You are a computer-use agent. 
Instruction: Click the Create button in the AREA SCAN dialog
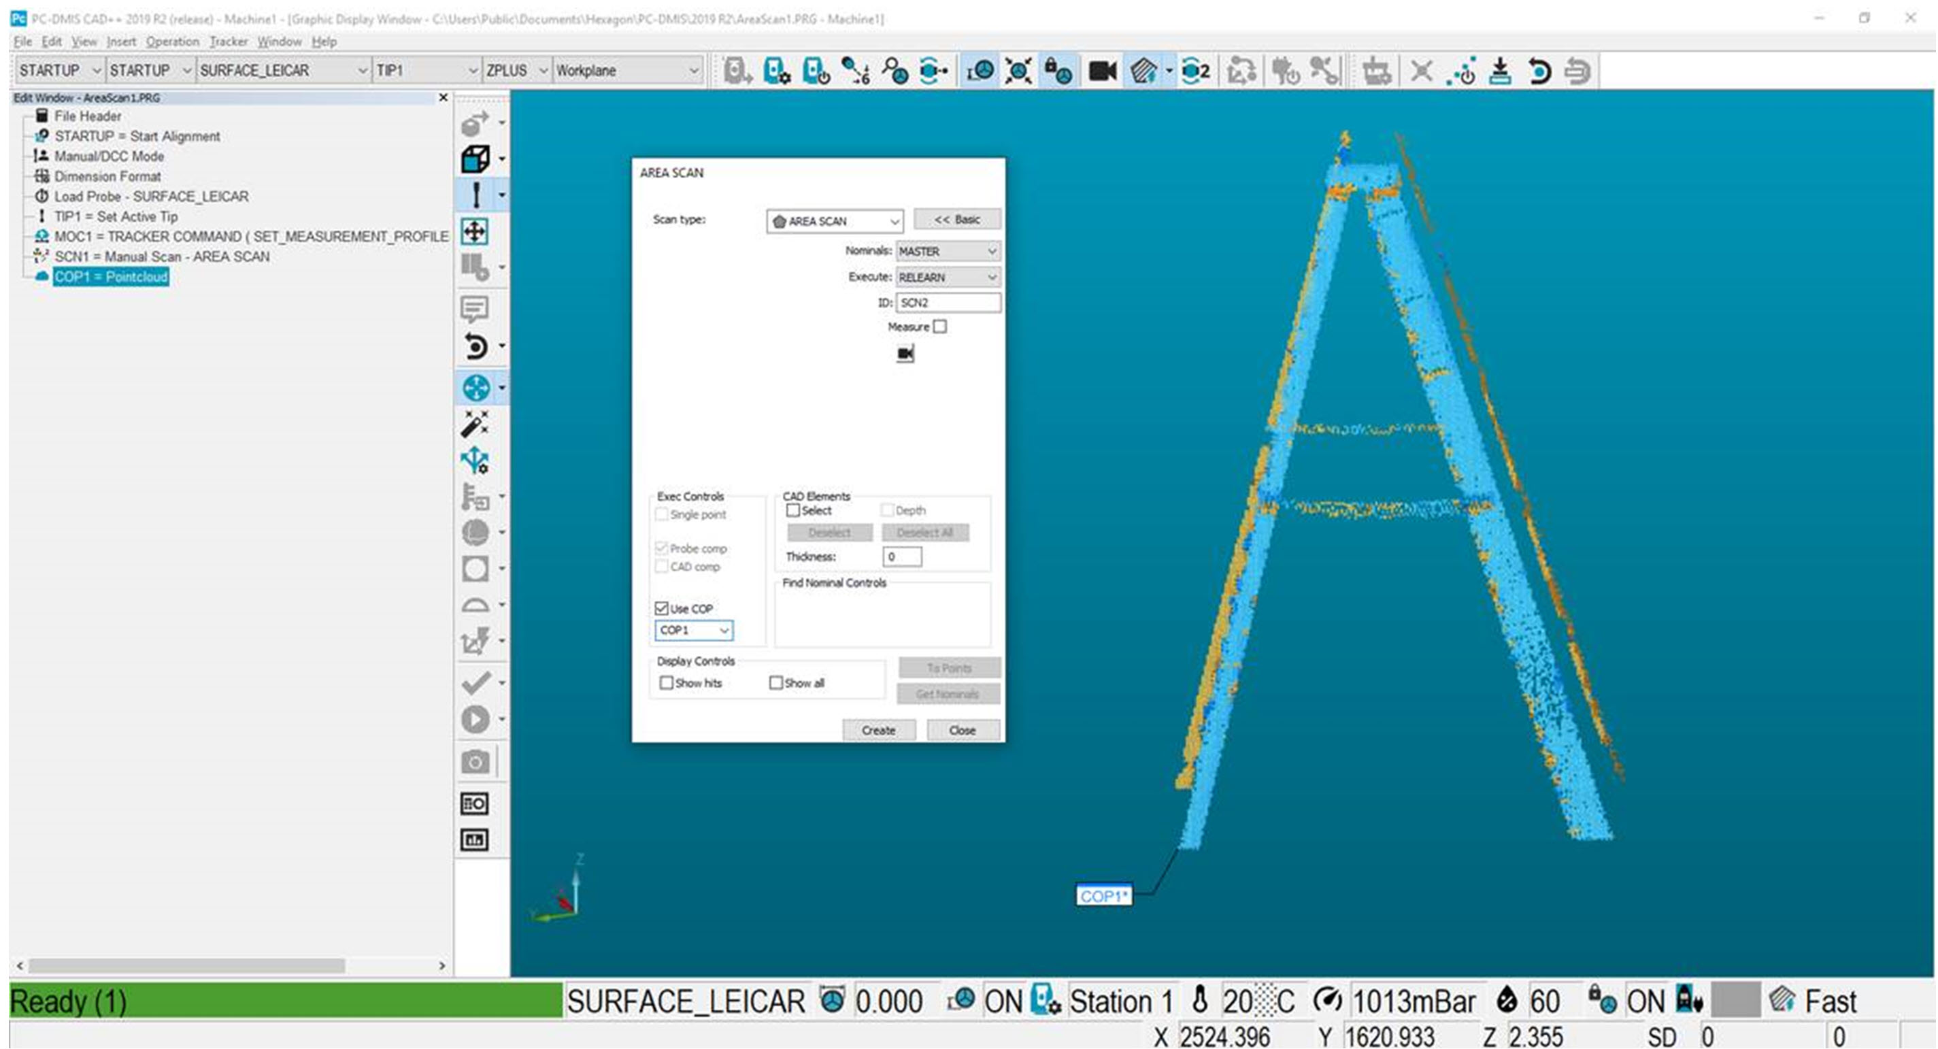click(x=879, y=729)
